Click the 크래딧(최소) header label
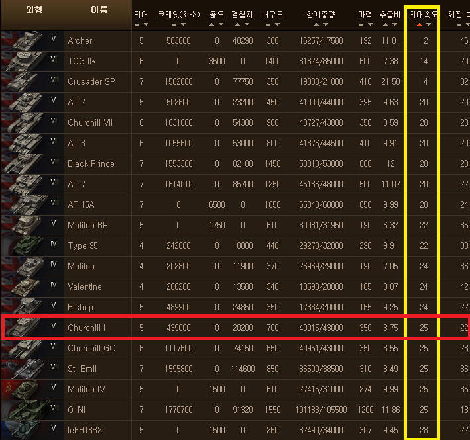The image size is (470, 440). [178, 15]
